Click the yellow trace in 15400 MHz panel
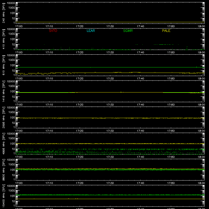Screen dimensions: 209x209 pyautogui.click(x=110, y=199)
